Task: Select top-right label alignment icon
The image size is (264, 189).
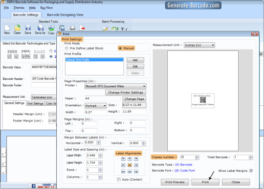Action: (136, 159)
